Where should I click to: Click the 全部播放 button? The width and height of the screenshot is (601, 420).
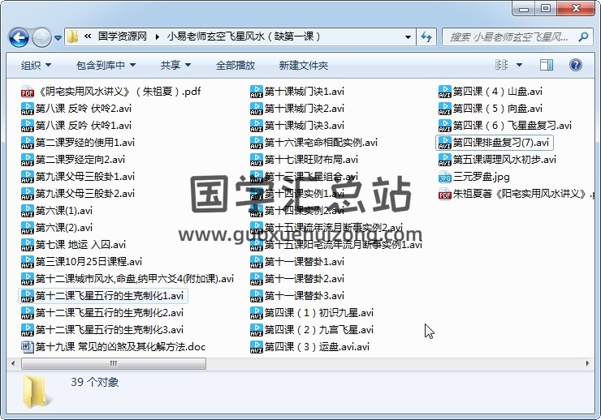[x=236, y=66]
